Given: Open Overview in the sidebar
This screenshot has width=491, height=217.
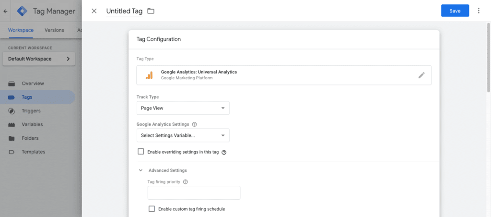Looking at the screenshot, I should [x=33, y=84].
